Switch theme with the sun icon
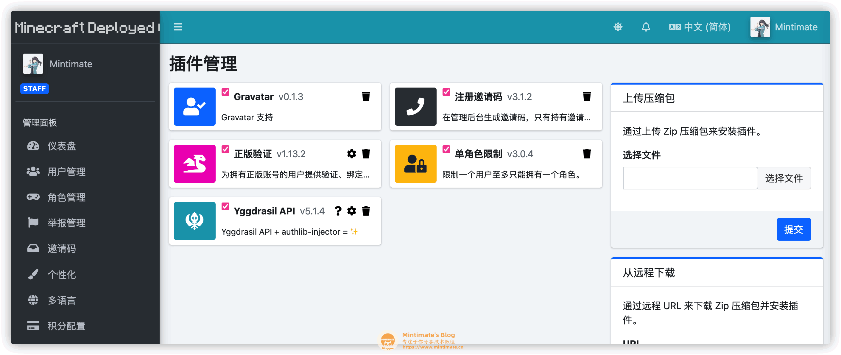 (x=618, y=27)
